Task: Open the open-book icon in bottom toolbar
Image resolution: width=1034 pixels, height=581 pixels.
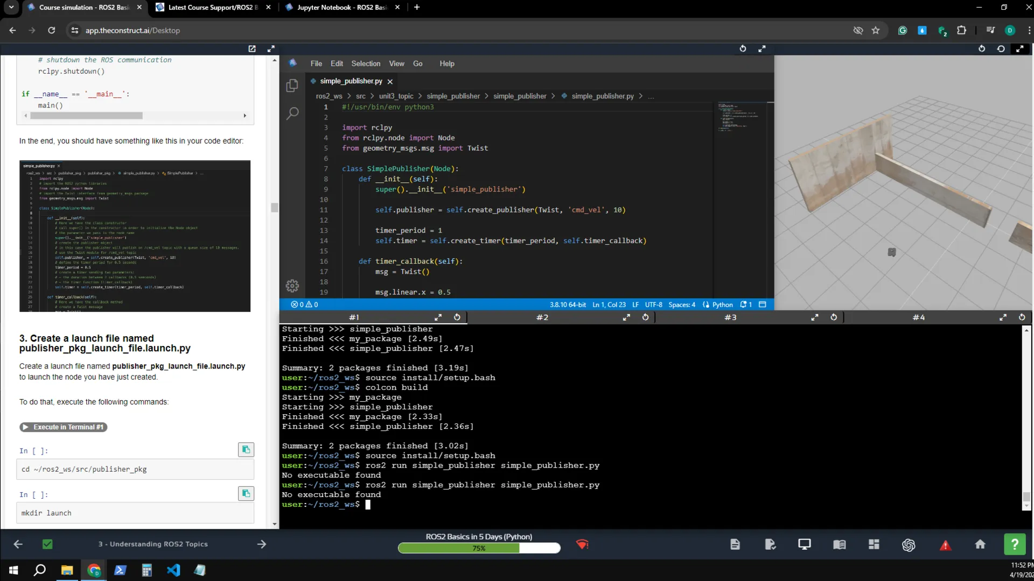Action: [x=840, y=544]
